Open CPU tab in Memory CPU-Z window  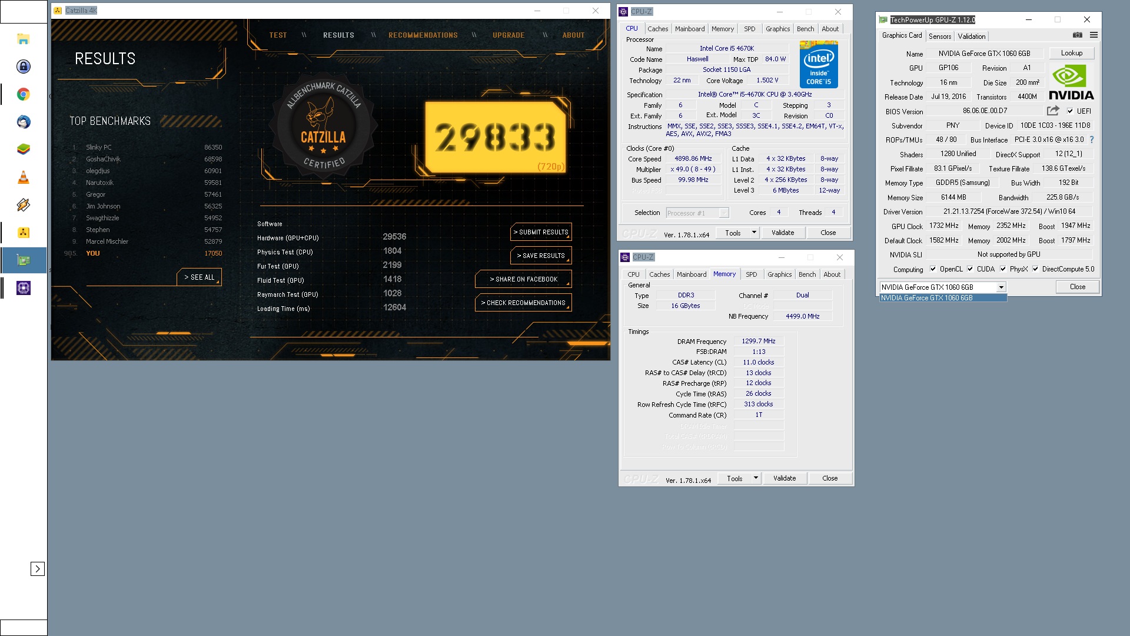tap(633, 274)
